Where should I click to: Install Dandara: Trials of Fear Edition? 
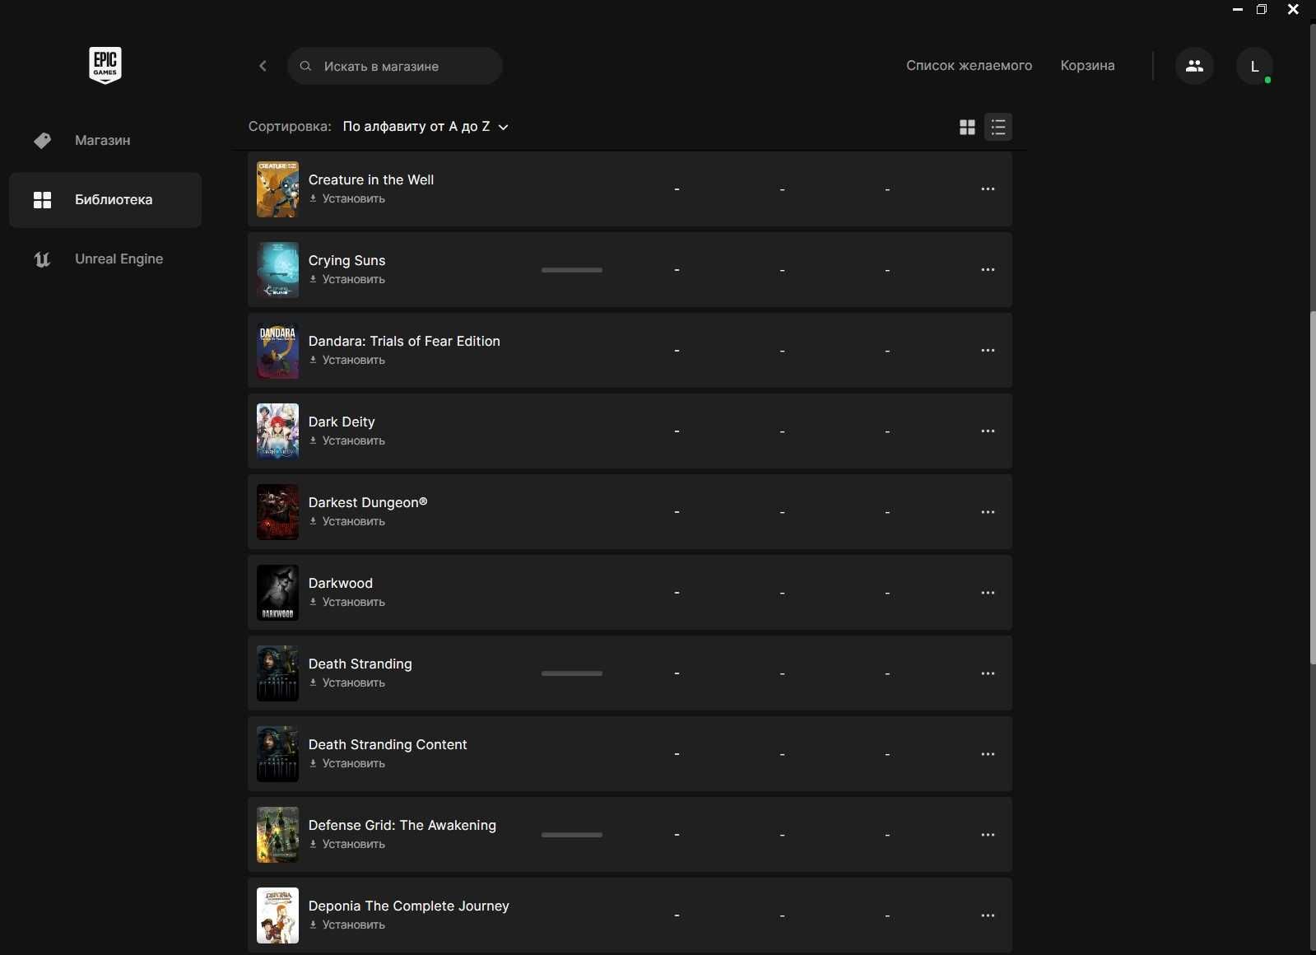point(347,361)
